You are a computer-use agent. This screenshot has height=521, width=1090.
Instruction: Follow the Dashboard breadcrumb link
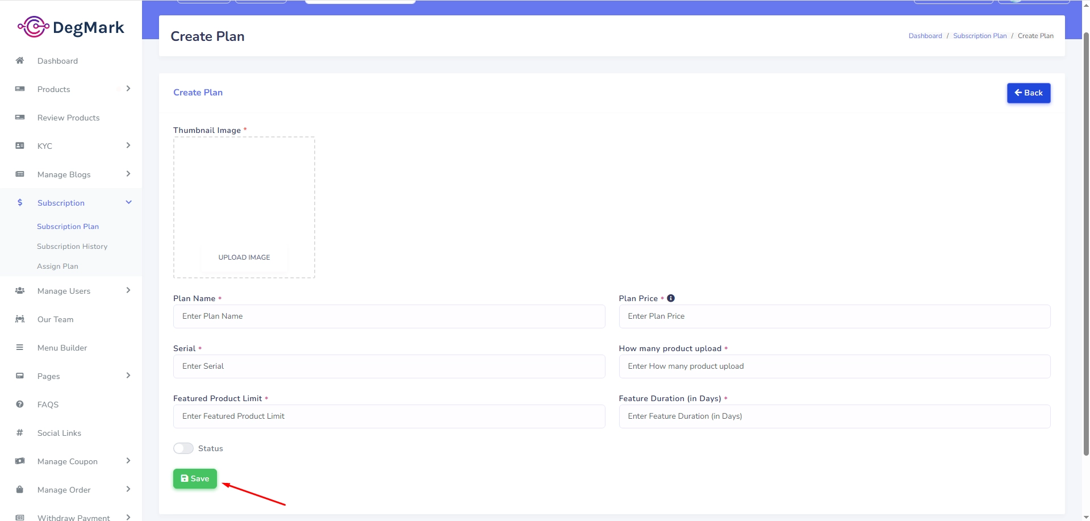pos(925,36)
